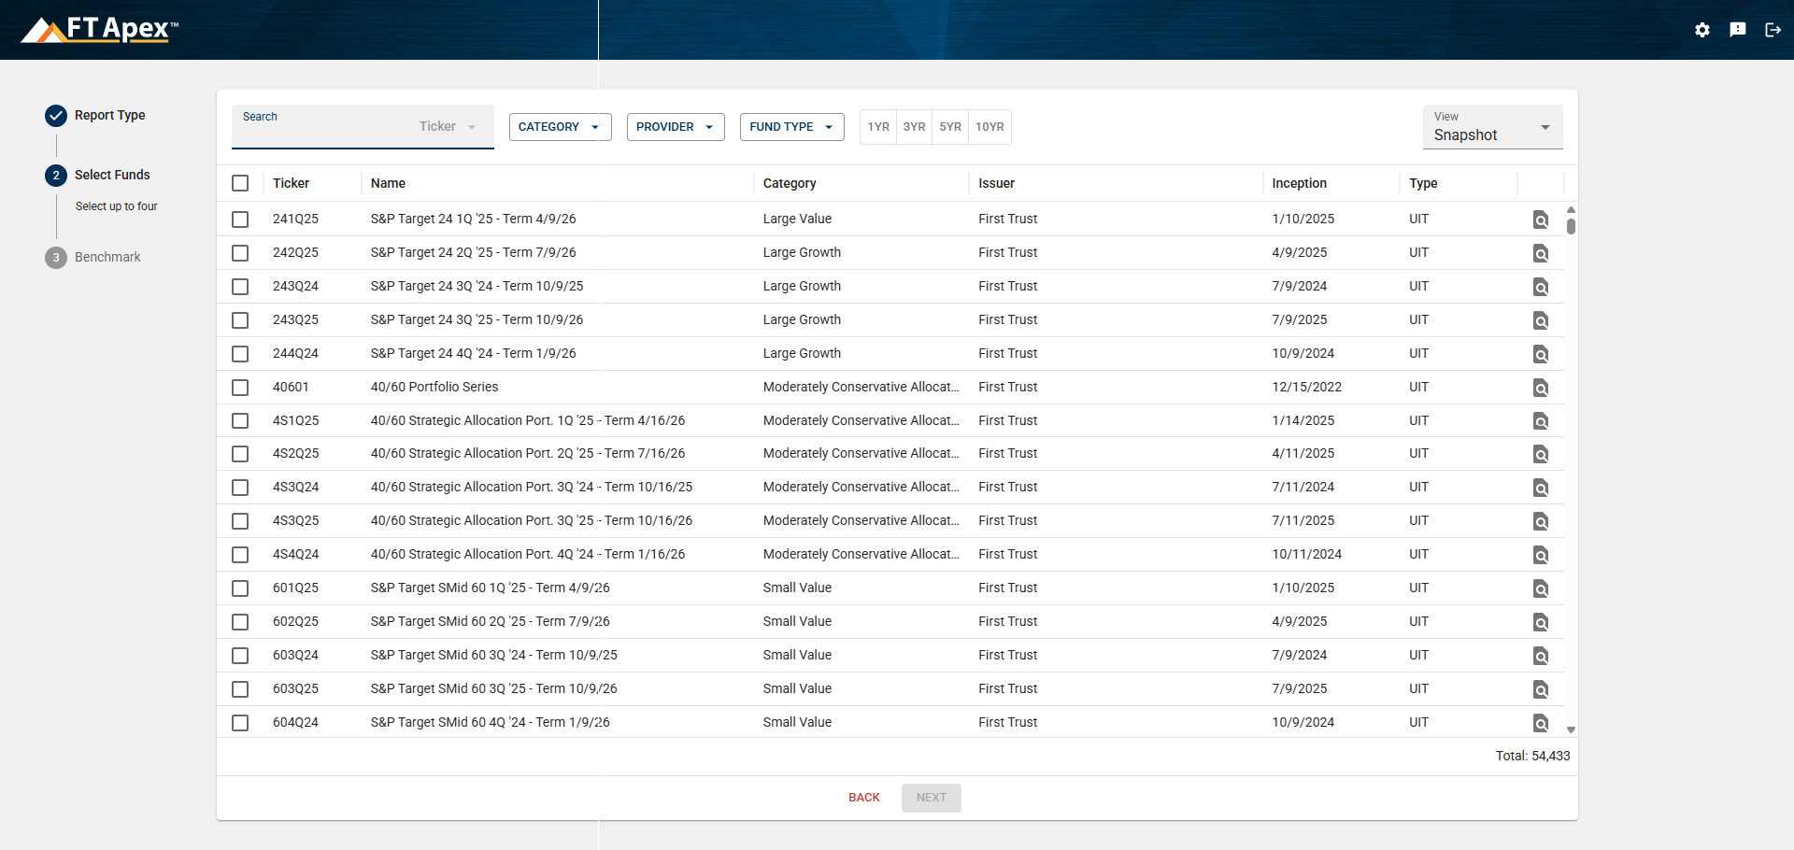Click the Total: 54,433 count text
1794x850 pixels.
coord(1532,756)
